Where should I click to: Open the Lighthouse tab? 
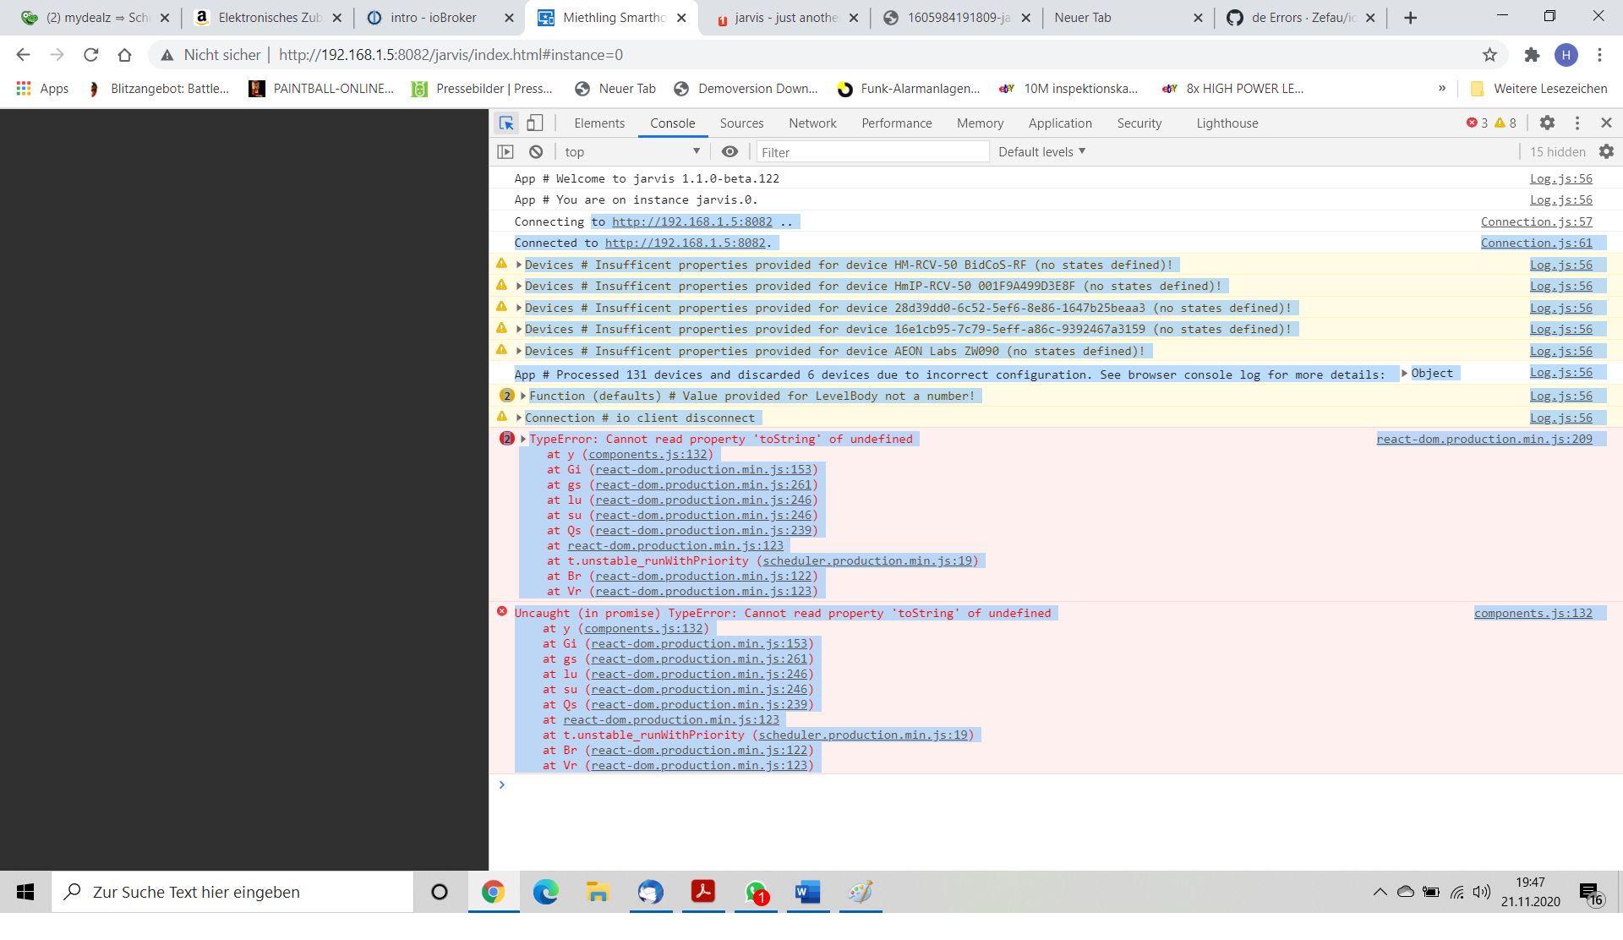1227,123
